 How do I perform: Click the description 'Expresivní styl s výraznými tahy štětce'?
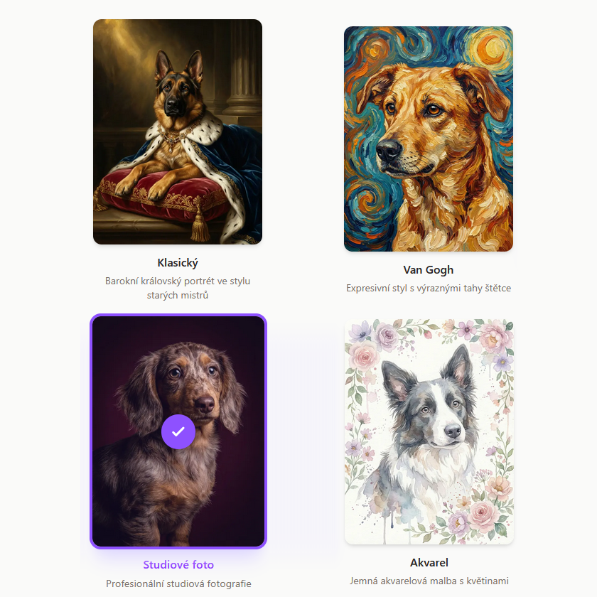coord(429,289)
